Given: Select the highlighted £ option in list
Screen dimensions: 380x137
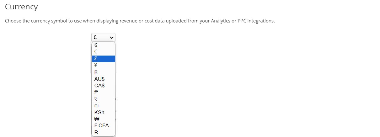Looking at the screenshot, I should point(103,59).
